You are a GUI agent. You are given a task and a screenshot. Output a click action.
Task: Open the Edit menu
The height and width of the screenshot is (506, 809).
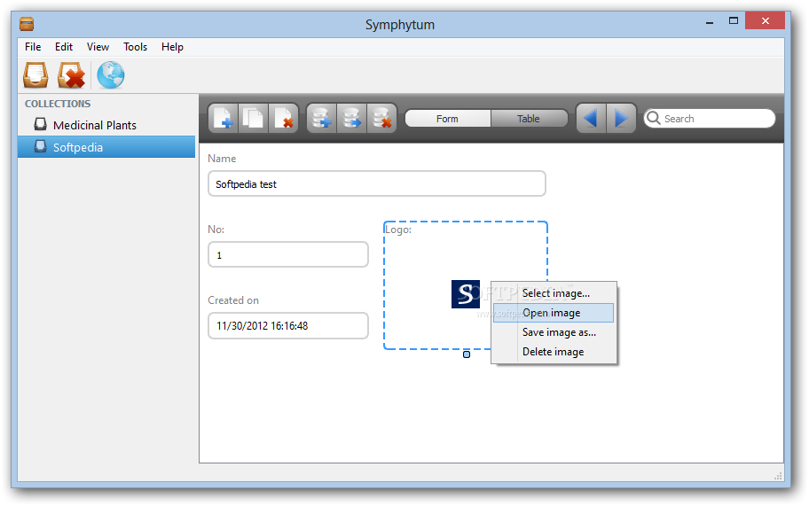[x=64, y=47]
